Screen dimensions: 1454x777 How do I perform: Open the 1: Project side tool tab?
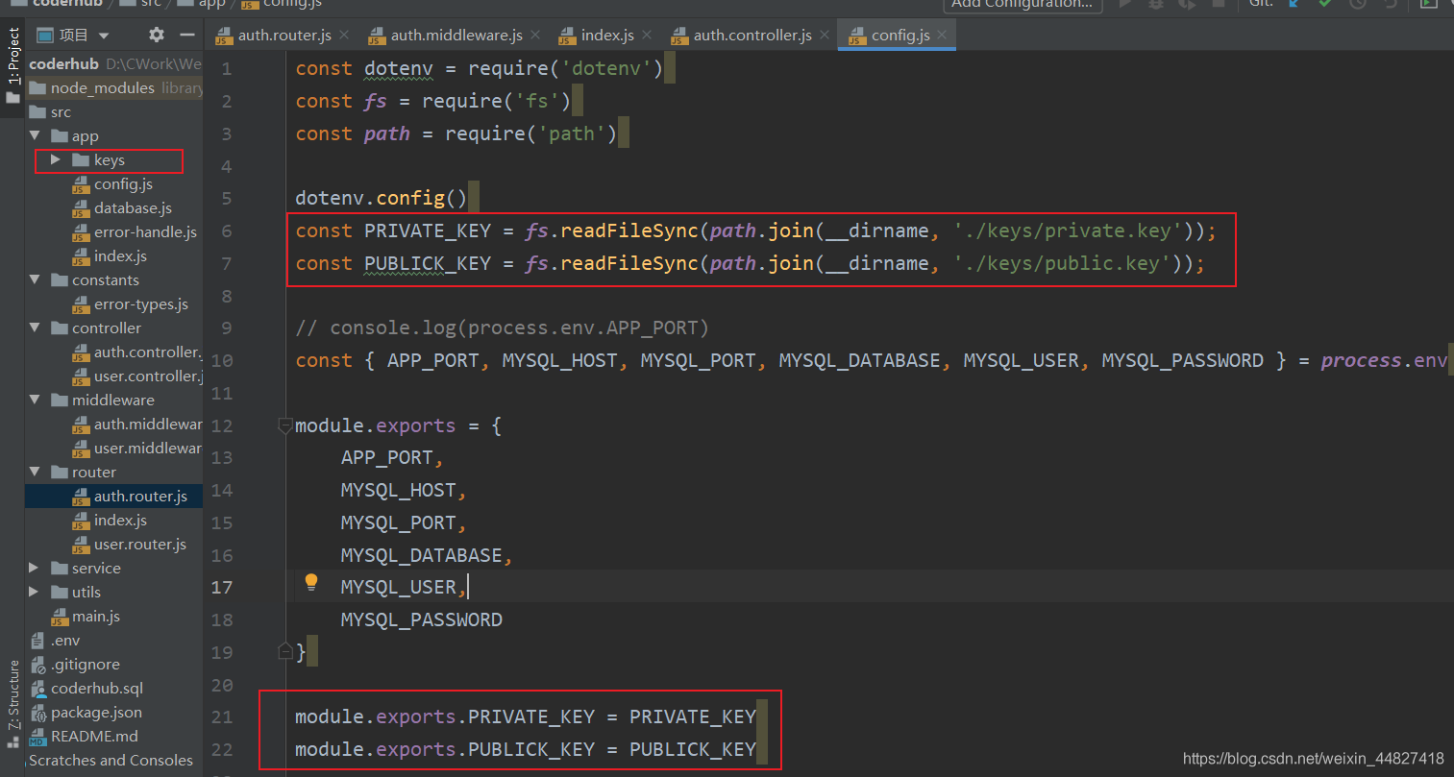(13, 56)
